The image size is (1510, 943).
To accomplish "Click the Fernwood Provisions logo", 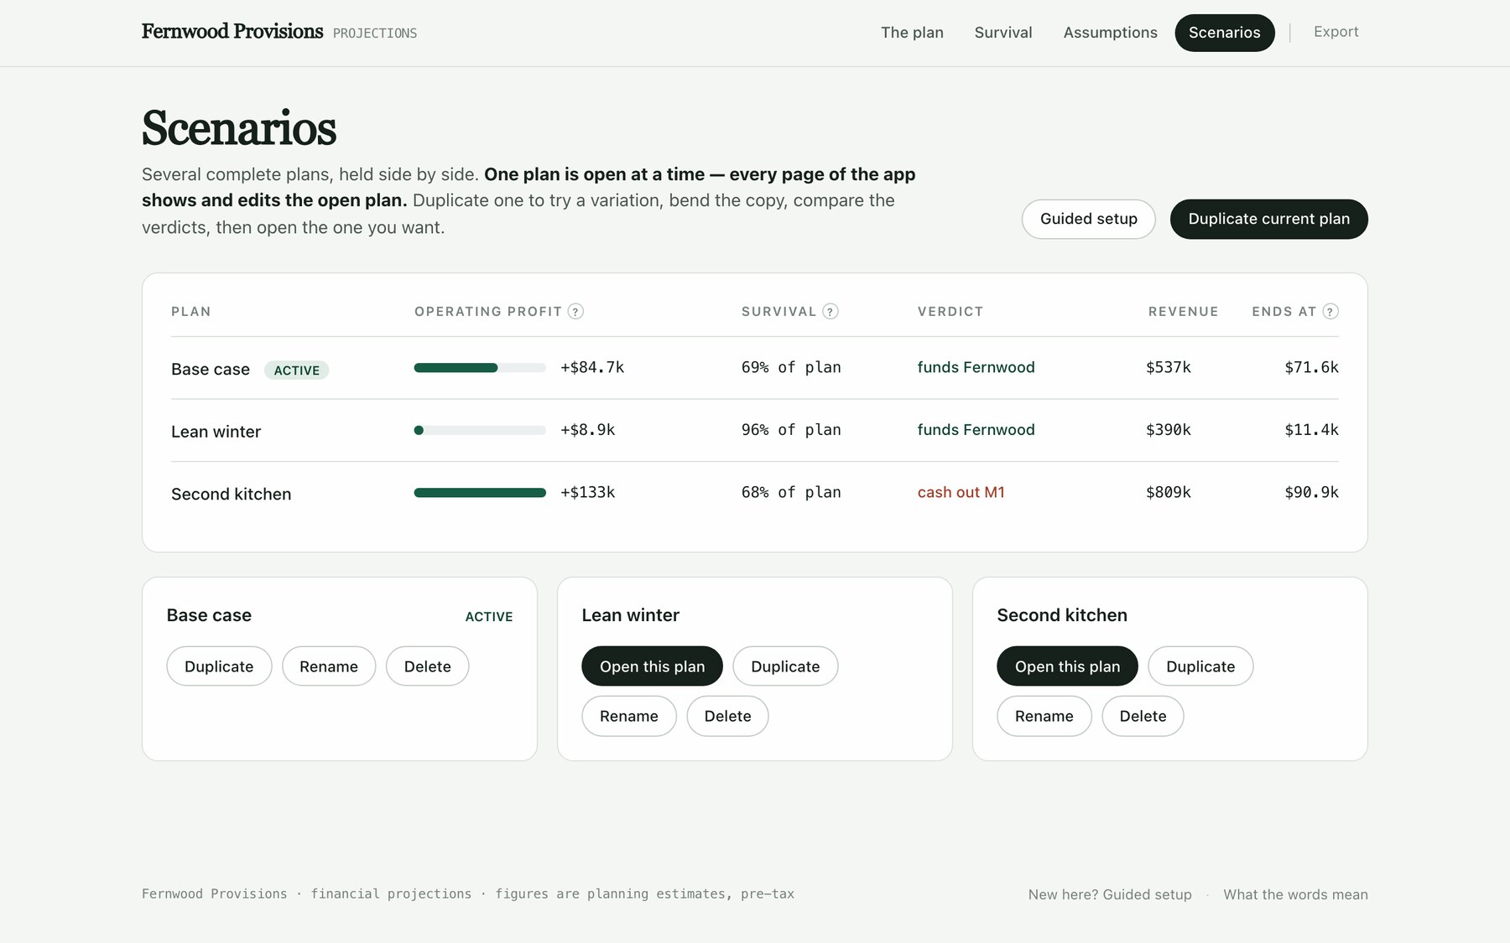I will pyautogui.click(x=232, y=32).
